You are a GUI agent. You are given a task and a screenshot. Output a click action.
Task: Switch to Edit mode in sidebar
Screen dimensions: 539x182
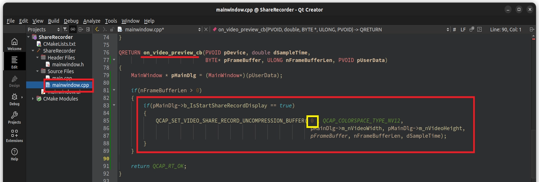[14, 62]
